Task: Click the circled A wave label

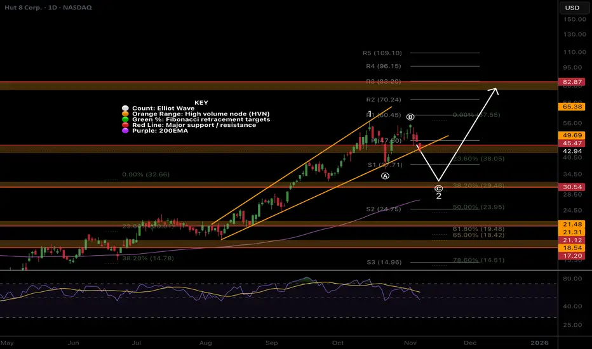Action: click(x=385, y=176)
